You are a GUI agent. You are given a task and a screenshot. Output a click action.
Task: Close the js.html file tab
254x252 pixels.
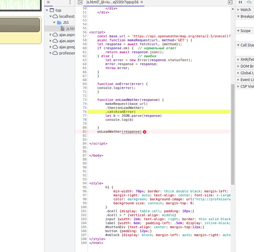tap(142, 2)
